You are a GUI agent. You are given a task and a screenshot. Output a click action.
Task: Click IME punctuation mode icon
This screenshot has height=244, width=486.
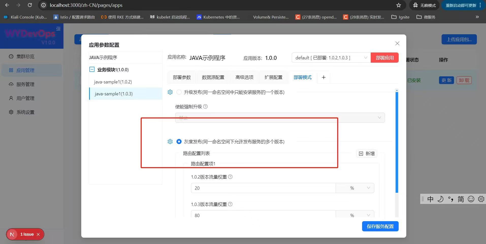451,199
